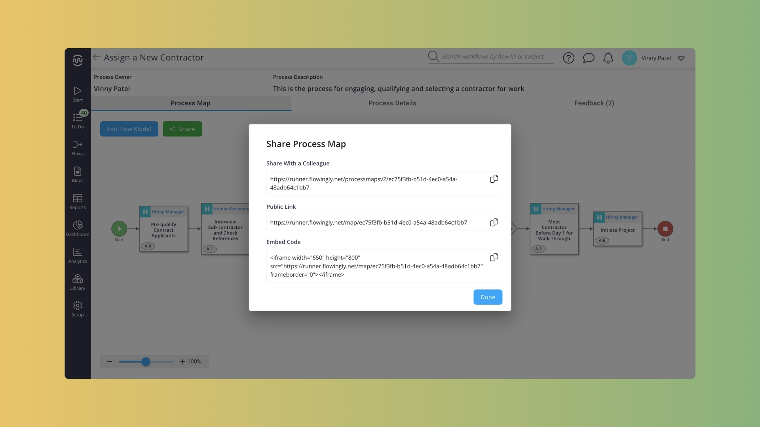Copy the Share With a Colleague link

click(494, 179)
